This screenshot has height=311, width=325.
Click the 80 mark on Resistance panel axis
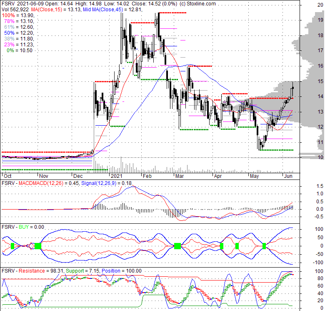[x=320, y=278]
